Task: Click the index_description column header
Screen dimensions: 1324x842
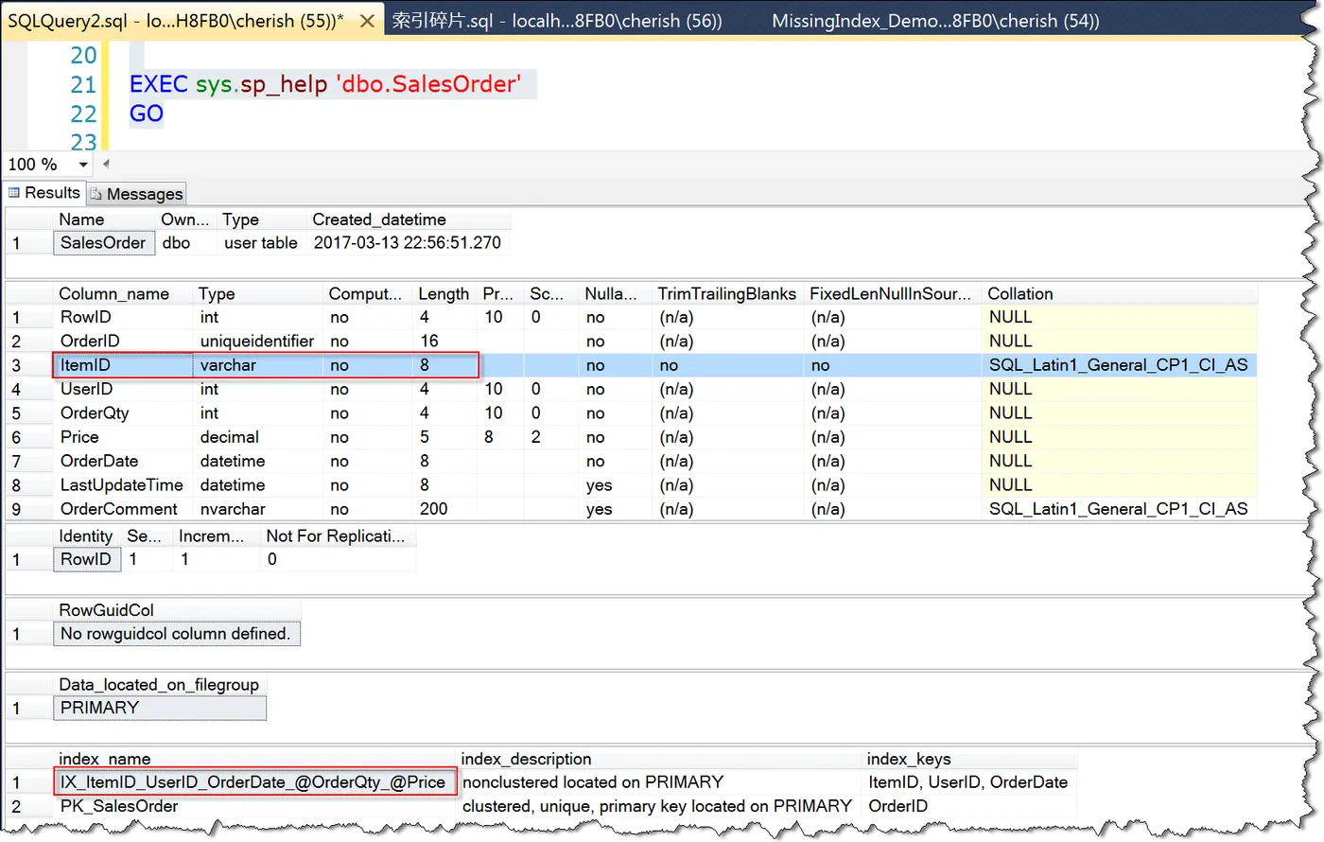Action: (x=659, y=759)
